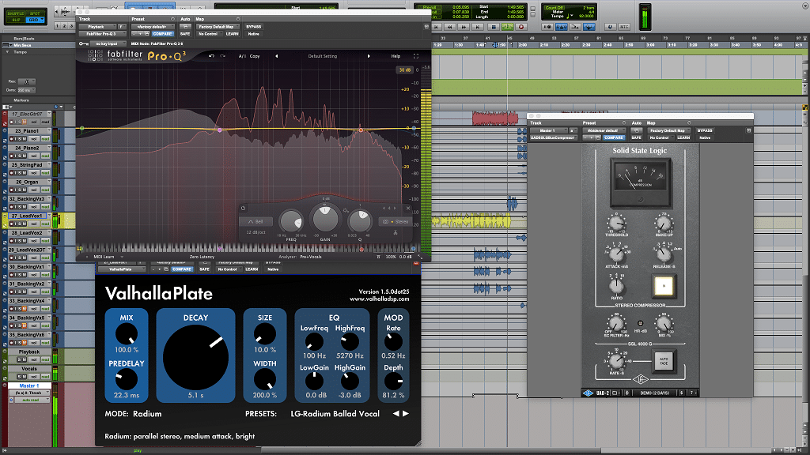Screen dimensions: 810x455
Task: Open the No Control dropdown in Pro-Q 3
Action: tap(208, 34)
